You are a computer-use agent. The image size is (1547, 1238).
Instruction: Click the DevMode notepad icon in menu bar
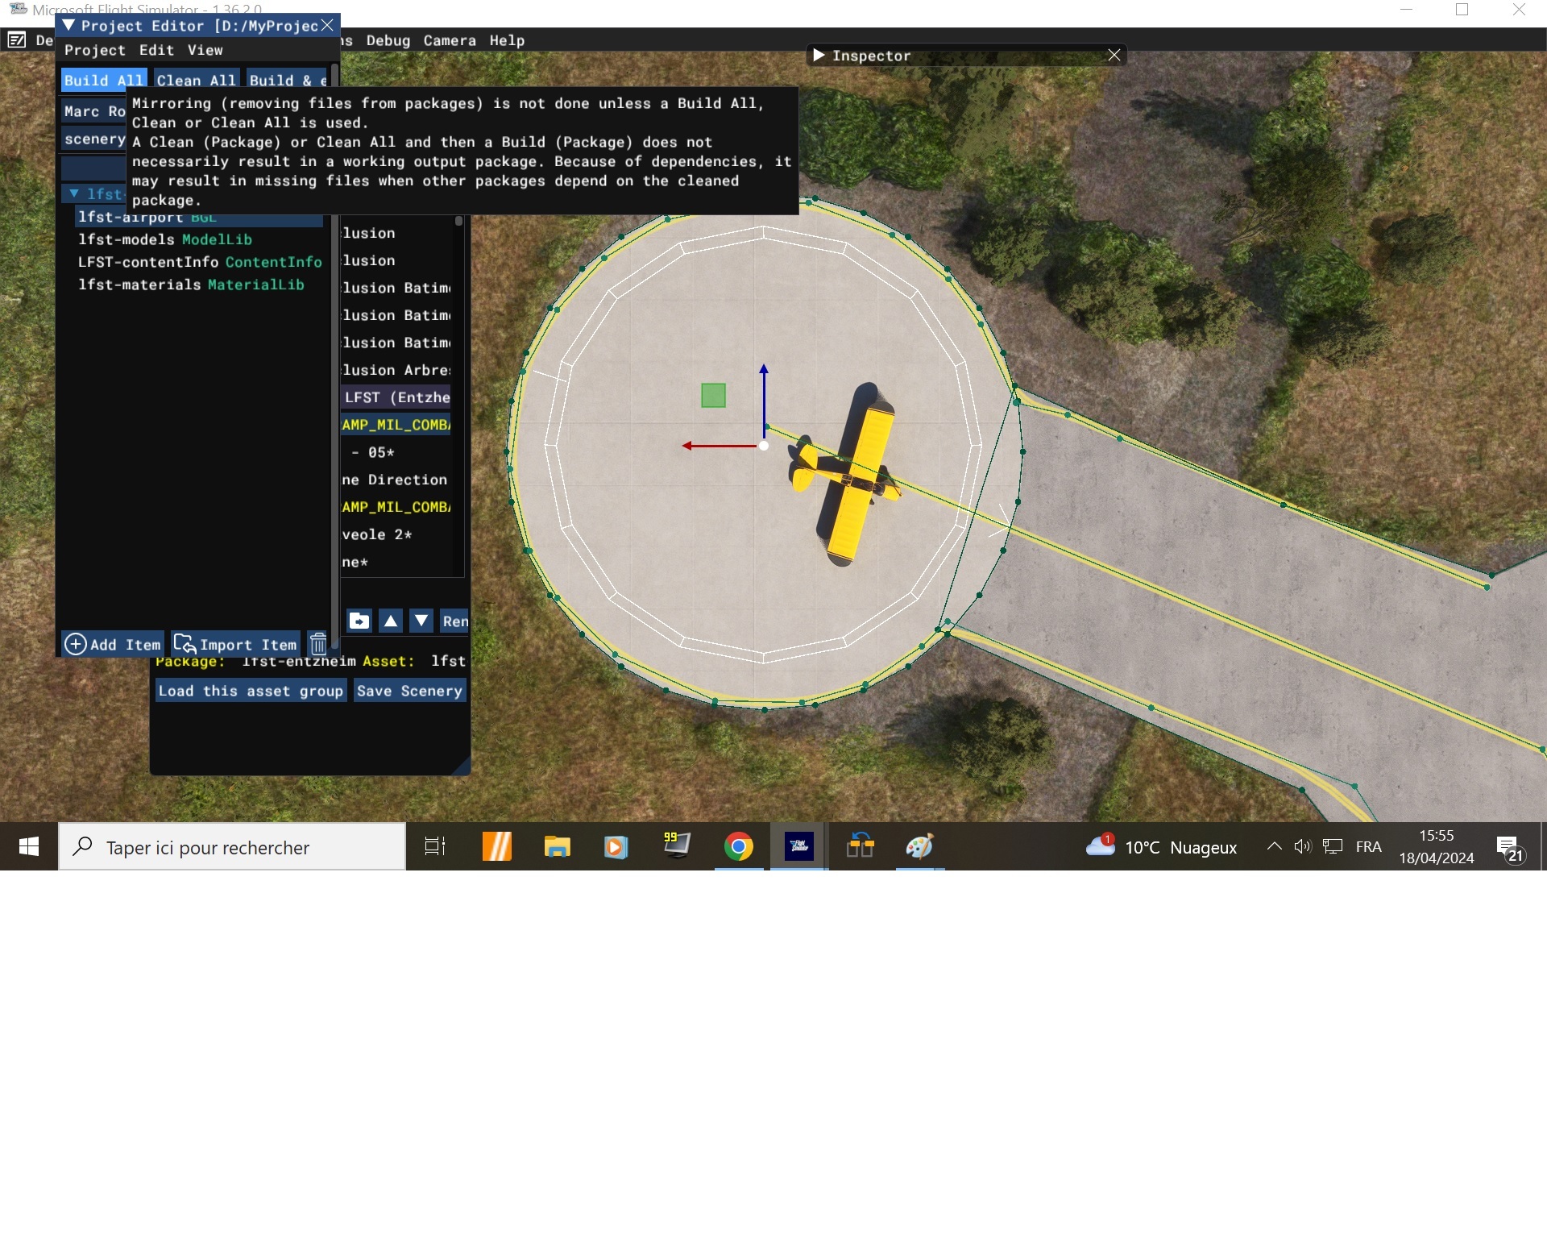(16, 40)
